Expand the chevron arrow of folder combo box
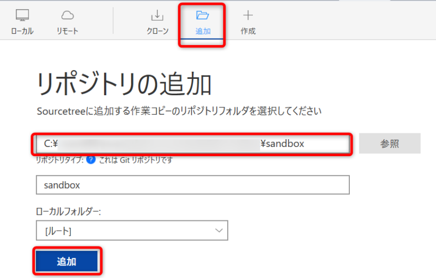 click(219, 231)
